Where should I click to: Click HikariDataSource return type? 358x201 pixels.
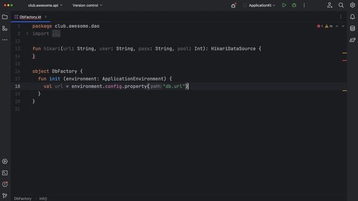(233, 49)
